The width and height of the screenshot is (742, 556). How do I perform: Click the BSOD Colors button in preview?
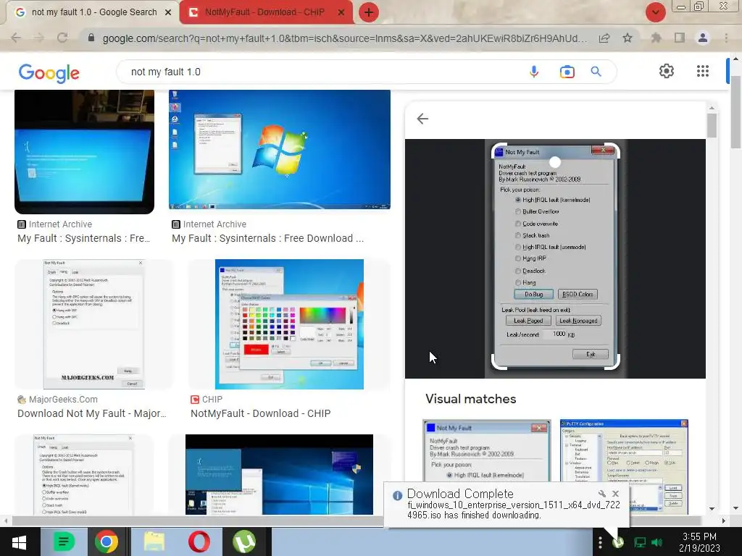pyautogui.click(x=578, y=294)
